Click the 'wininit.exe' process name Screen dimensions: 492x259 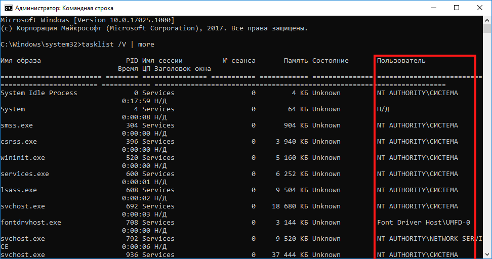click(23, 158)
